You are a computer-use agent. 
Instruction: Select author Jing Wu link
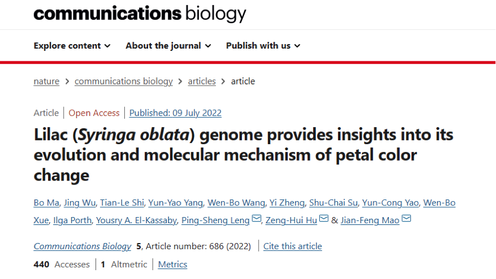[x=80, y=203]
